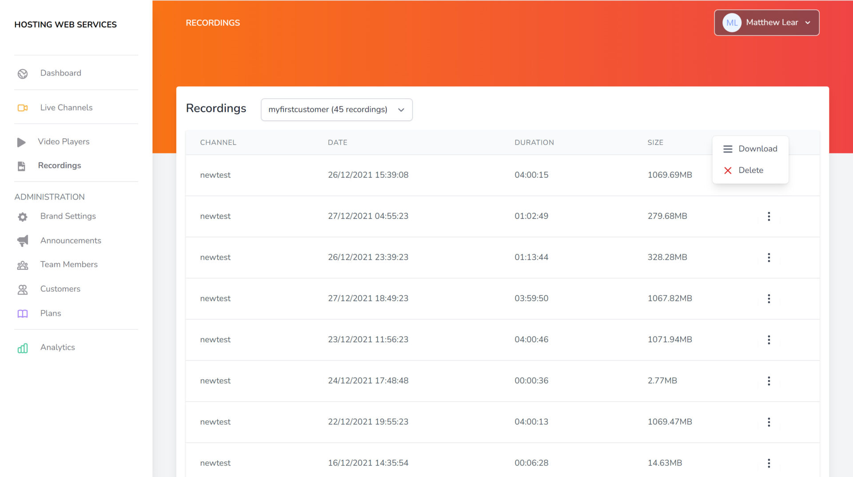Click the CHANNEL column header

click(x=218, y=143)
